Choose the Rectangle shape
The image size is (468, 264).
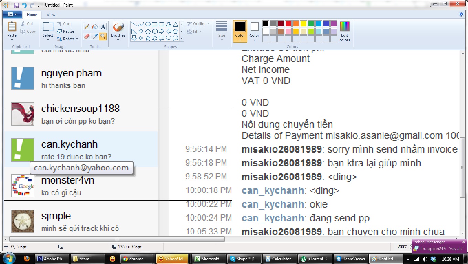coord(155,24)
